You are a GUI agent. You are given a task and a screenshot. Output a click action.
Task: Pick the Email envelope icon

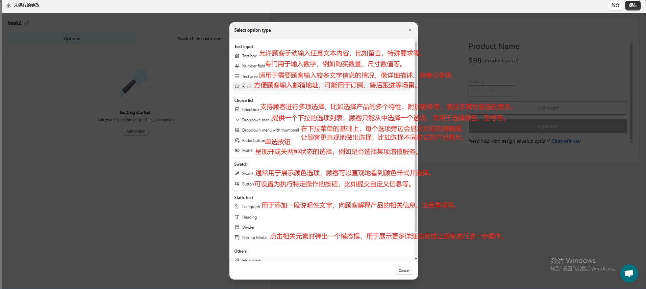tap(237, 86)
